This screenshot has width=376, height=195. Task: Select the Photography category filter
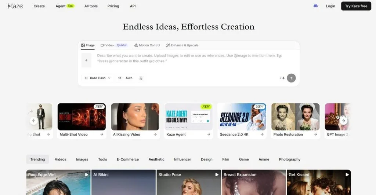tap(289, 159)
